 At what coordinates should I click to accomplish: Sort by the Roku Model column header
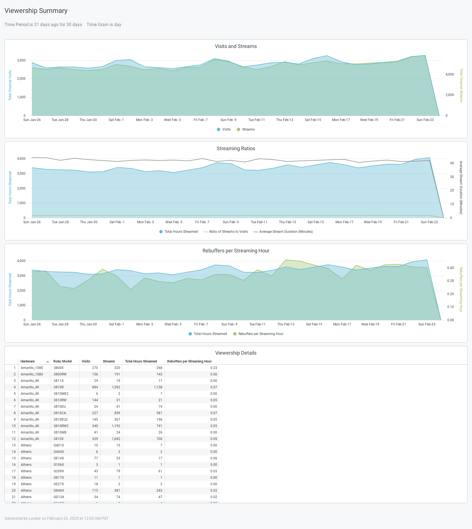click(x=62, y=361)
